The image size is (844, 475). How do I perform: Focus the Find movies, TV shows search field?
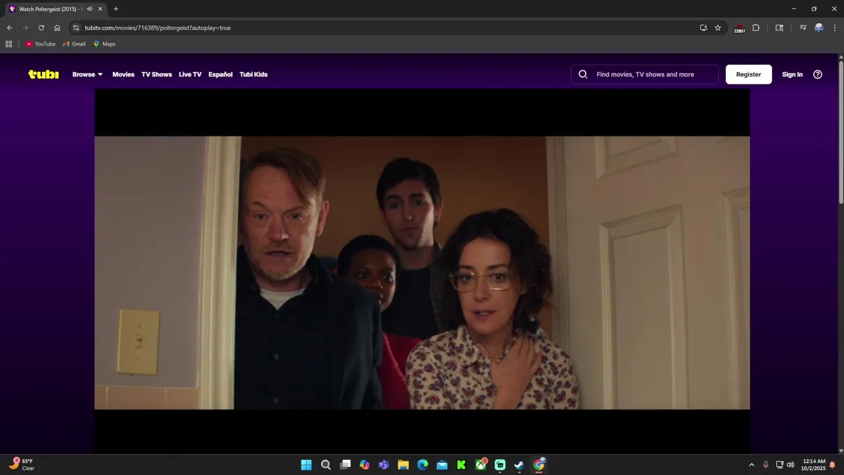(x=645, y=75)
